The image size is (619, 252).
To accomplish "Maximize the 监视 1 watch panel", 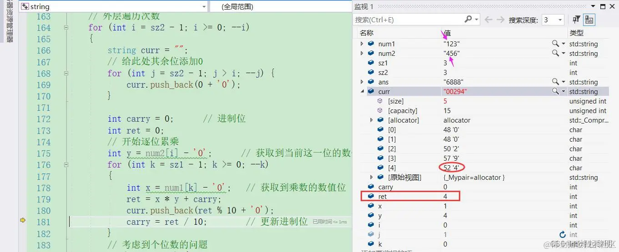I will point(603,6).
